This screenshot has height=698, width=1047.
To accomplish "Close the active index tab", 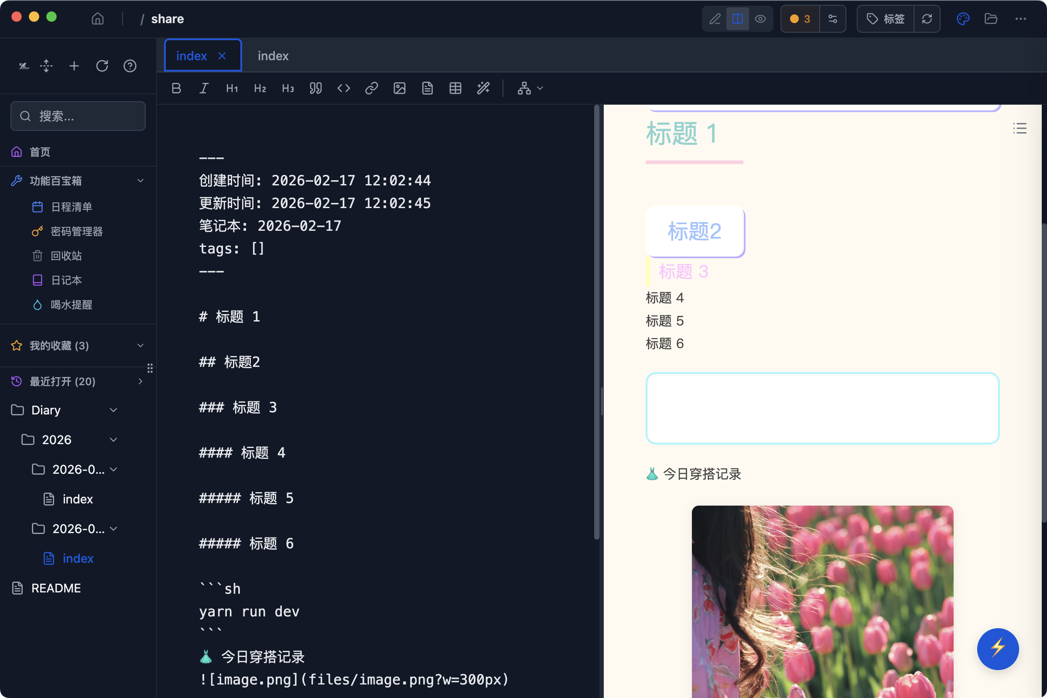I will point(222,55).
